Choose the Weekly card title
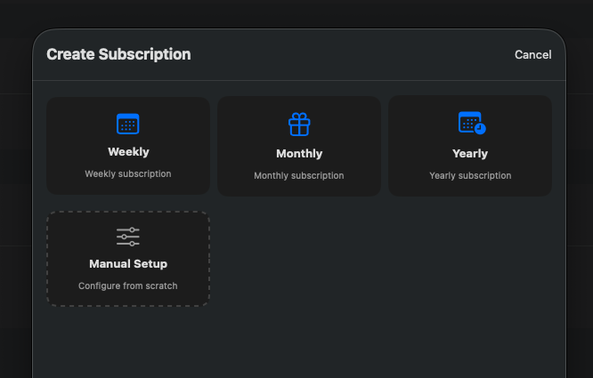Viewport: 593px width, 378px height. pos(128,152)
